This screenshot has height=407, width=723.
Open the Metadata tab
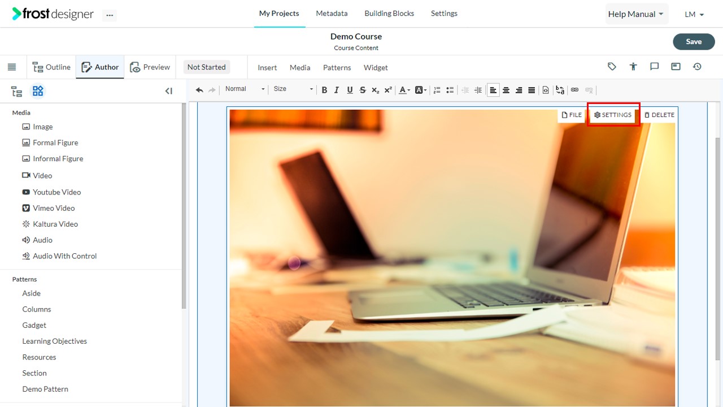click(x=332, y=14)
